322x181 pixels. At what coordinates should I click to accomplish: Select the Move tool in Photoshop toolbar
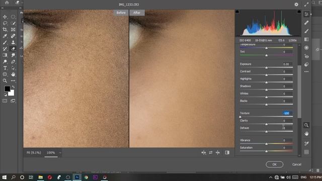pyautogui.click(x=5, y=17)
